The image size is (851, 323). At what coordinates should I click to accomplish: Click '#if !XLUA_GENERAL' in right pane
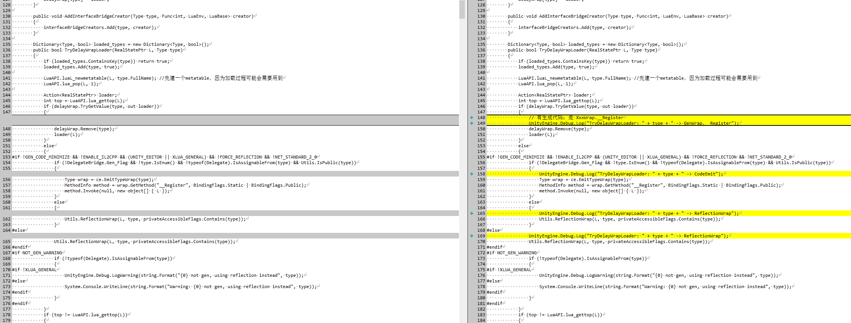tap(509, 270)
